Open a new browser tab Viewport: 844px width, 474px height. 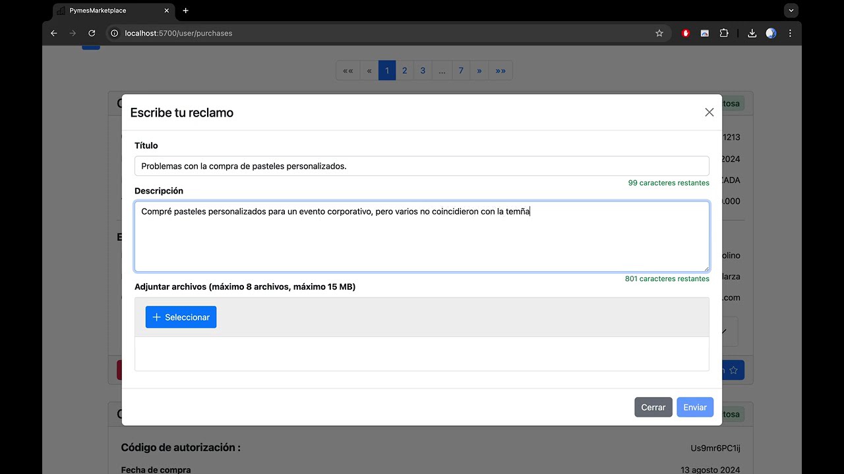[x=185, y=11]
